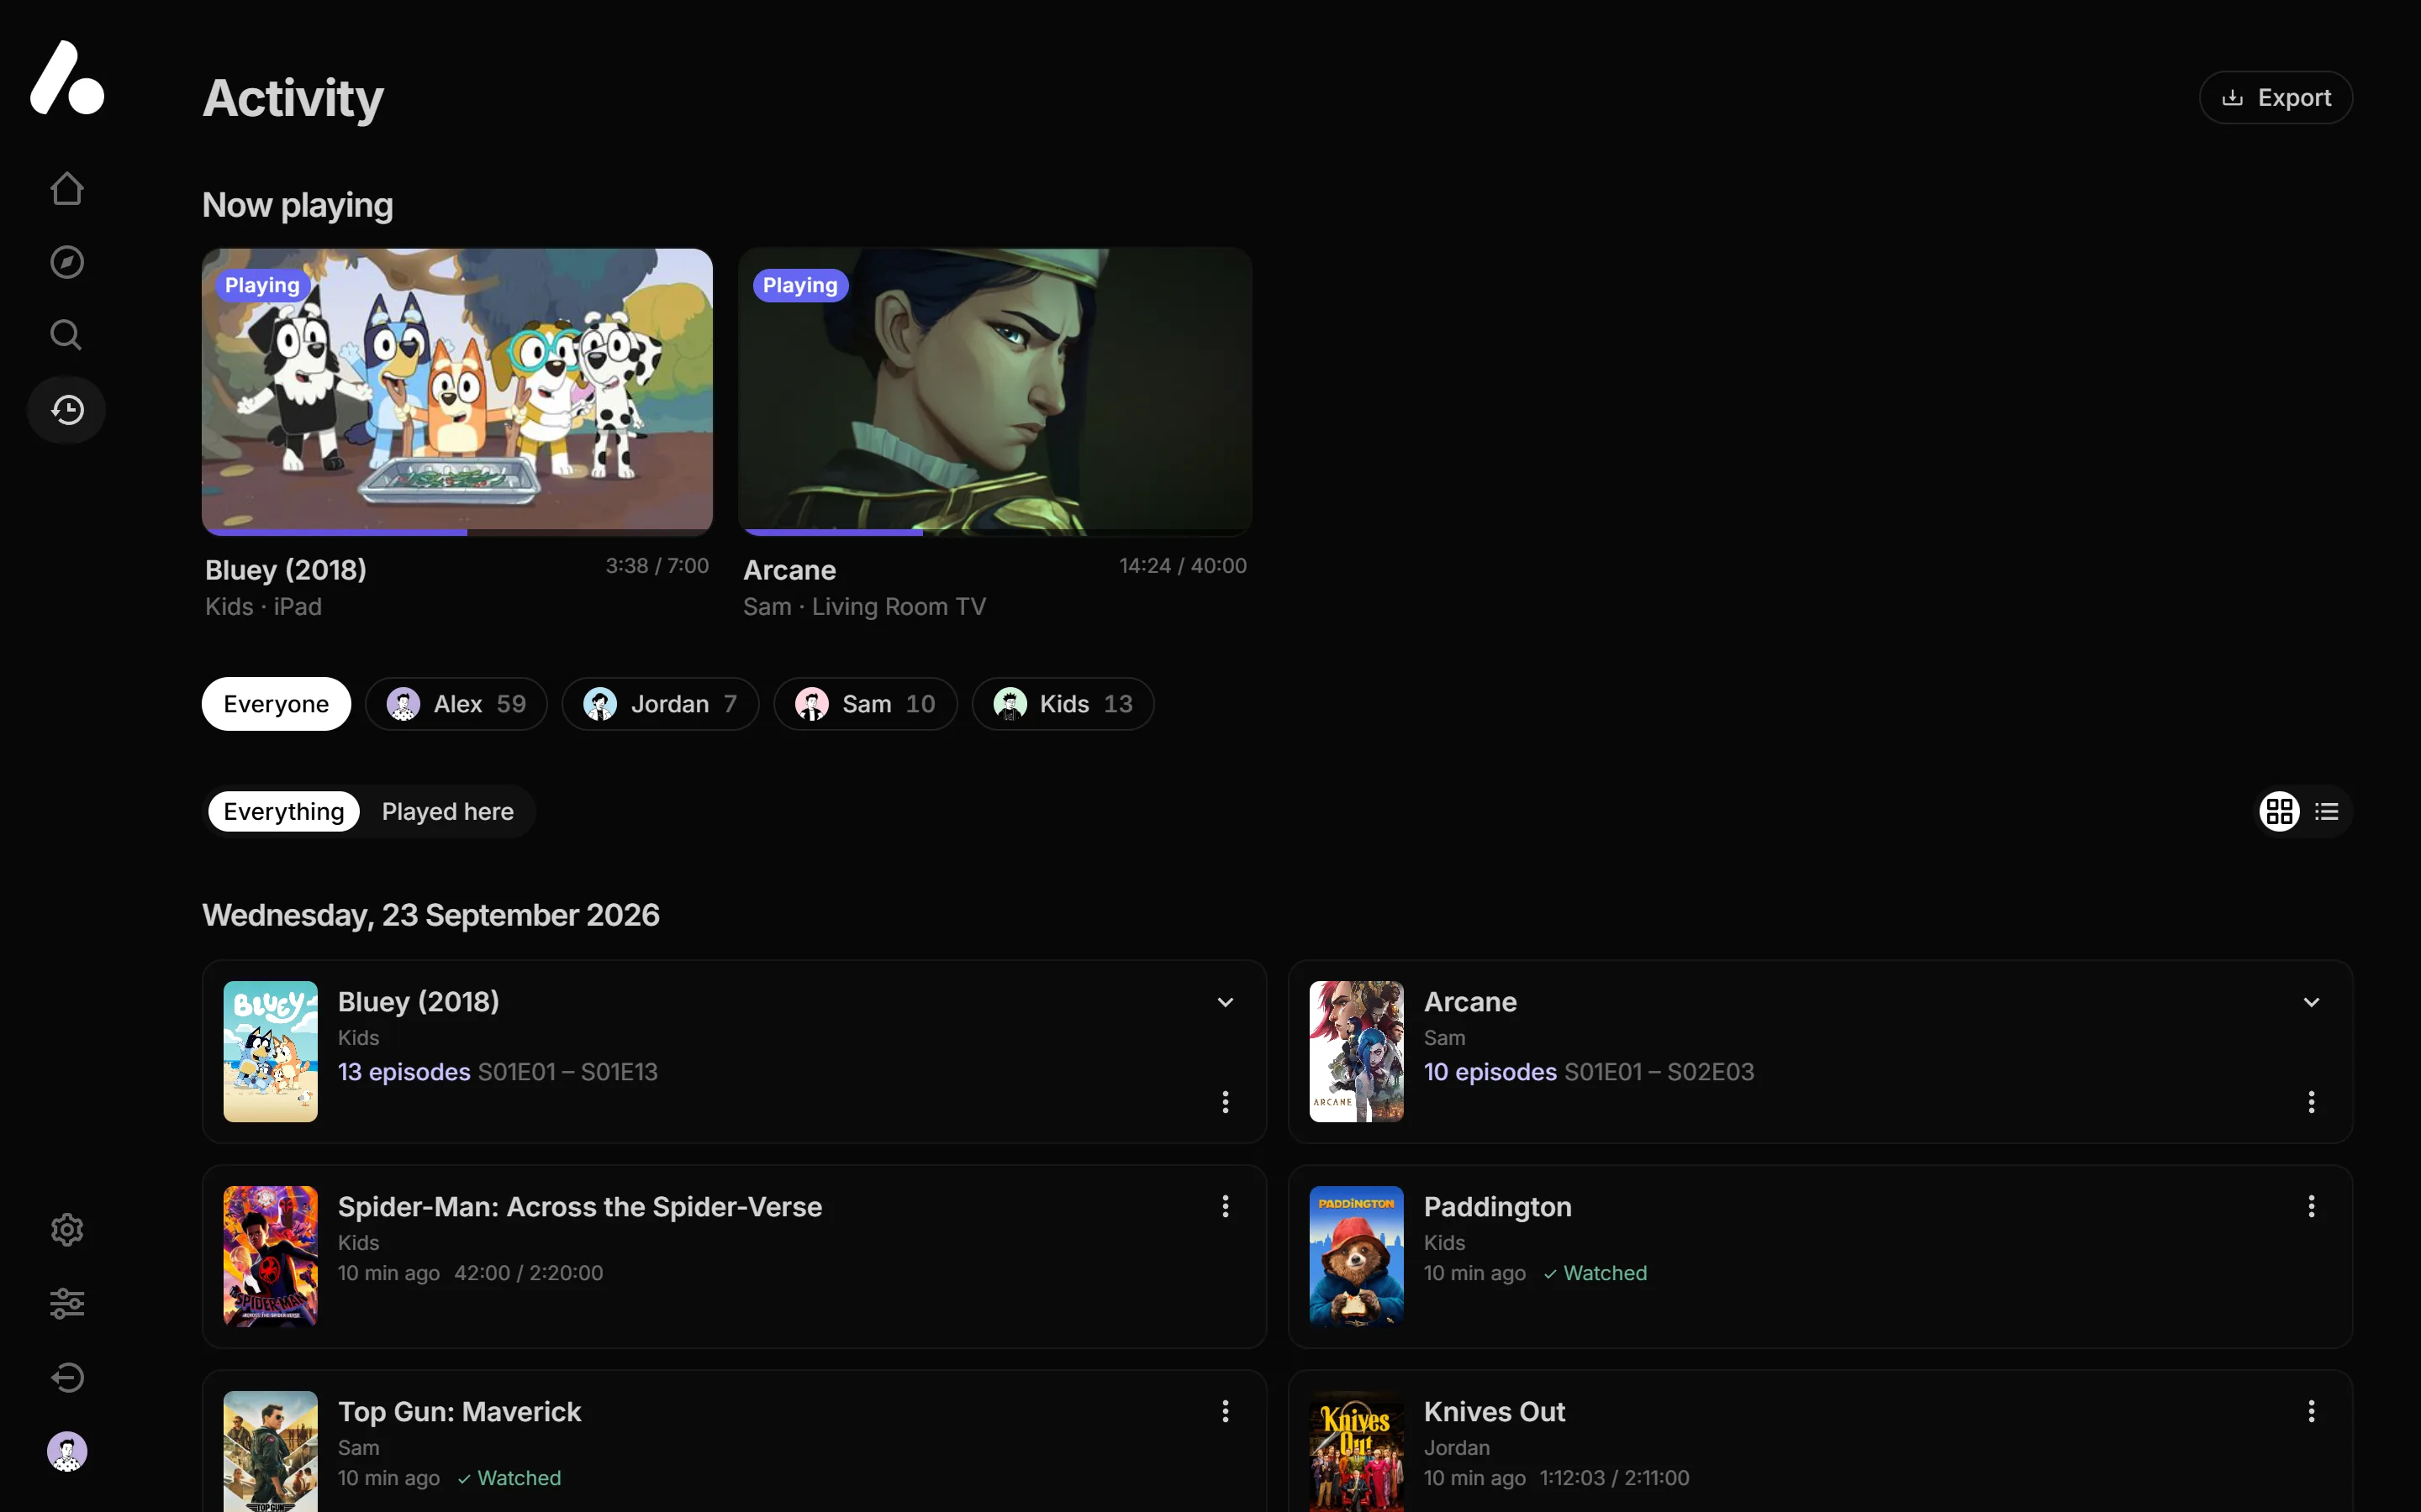Filter activity by Sam
This screenshot has width=2421, height=1512.
[865, 704]
